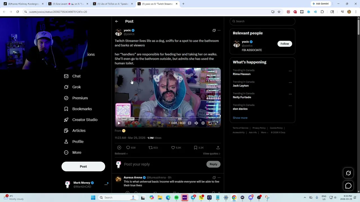360x202 pixels.
Task: Open options for Jack Layton trend
Action: tap(290, 82)
